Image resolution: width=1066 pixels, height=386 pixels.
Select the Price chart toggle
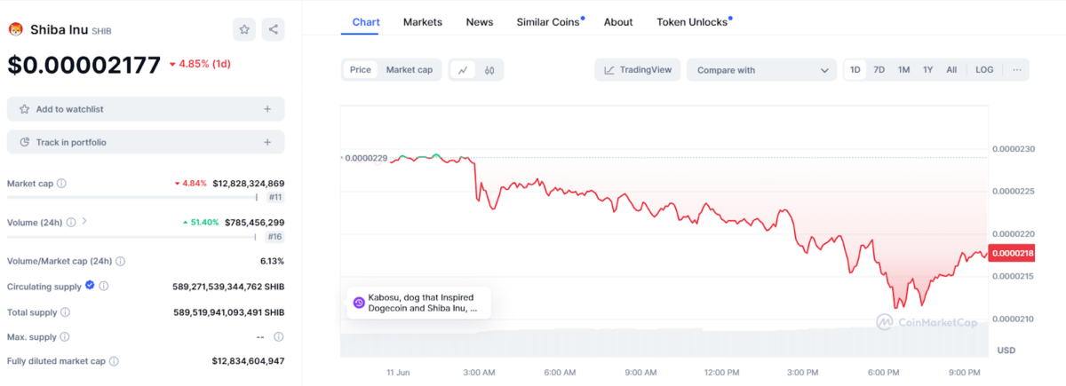pyautogui.click(x=361, y=69)
